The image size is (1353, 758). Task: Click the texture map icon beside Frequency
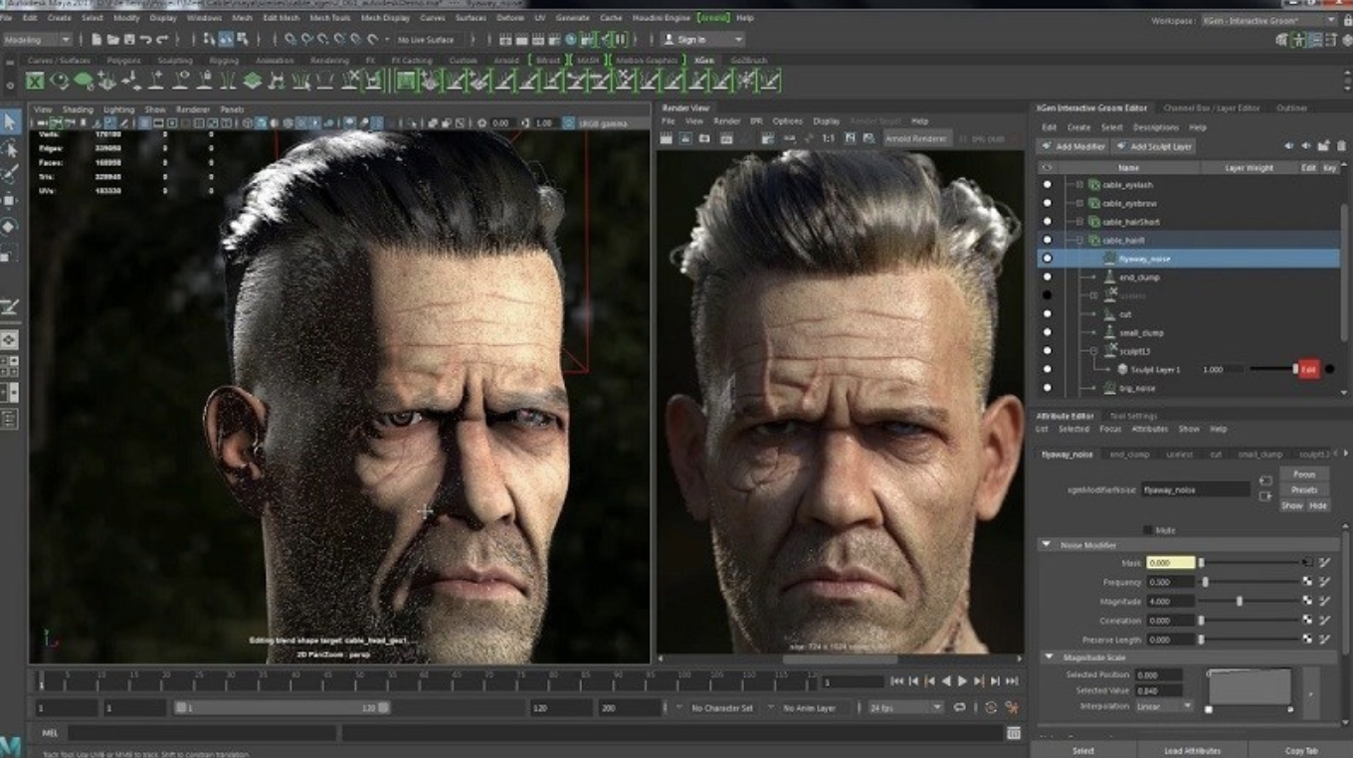tap(1307, 582)
